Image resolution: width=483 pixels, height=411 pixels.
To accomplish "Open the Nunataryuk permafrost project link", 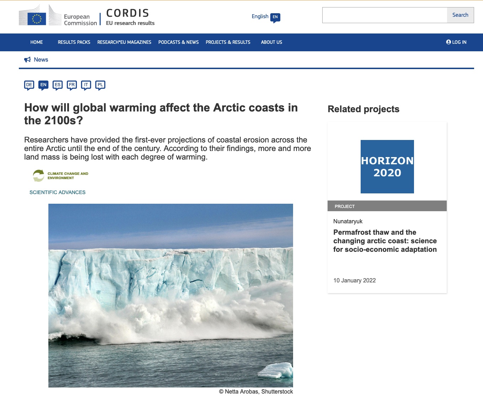I will pyautogui.click(x=385, y=241).
